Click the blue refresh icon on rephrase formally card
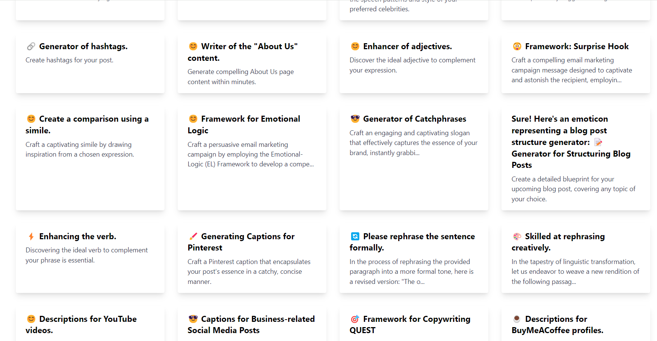 [x=355, y=236]
